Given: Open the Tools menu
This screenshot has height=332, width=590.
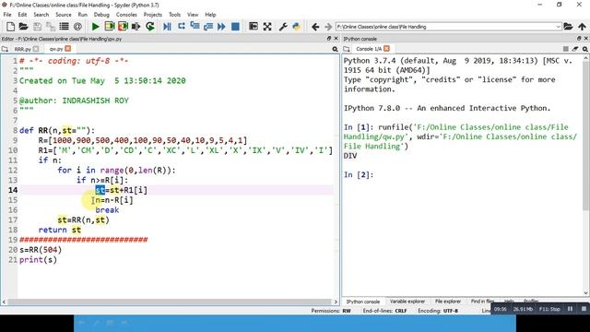Looking at the screenshot, I should tap(174, 15).
